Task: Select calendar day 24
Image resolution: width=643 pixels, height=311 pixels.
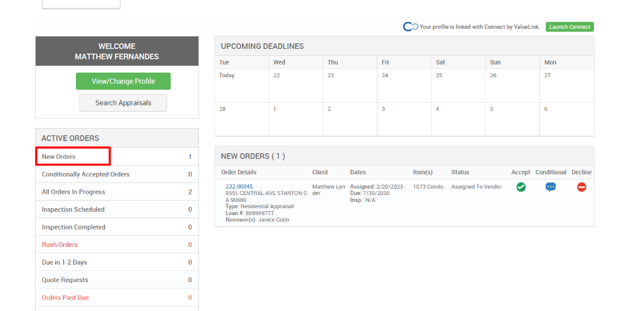Action: (x=404, y=85)
